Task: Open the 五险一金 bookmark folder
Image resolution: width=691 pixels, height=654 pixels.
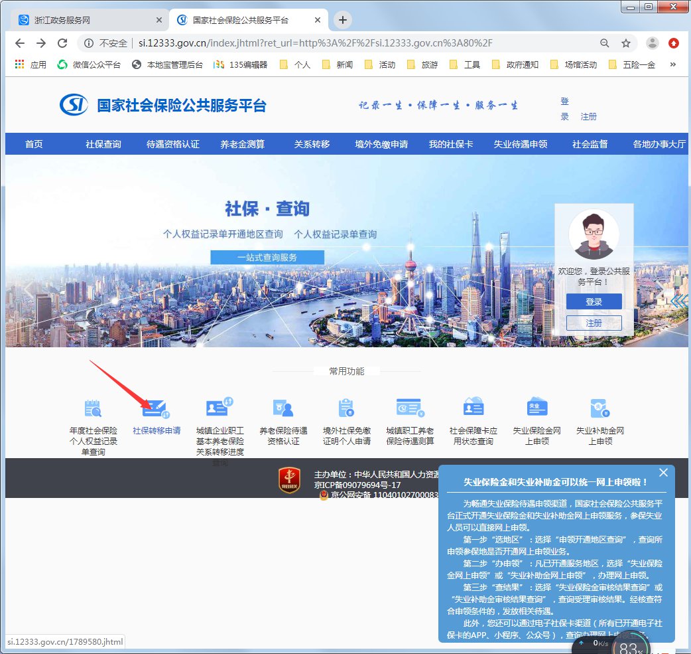Action: [x=632, y=64]
